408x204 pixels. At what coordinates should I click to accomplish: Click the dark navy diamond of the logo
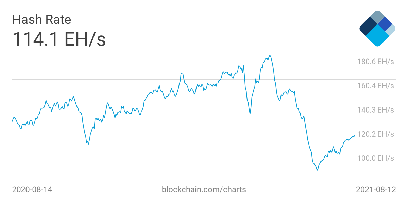368,26
